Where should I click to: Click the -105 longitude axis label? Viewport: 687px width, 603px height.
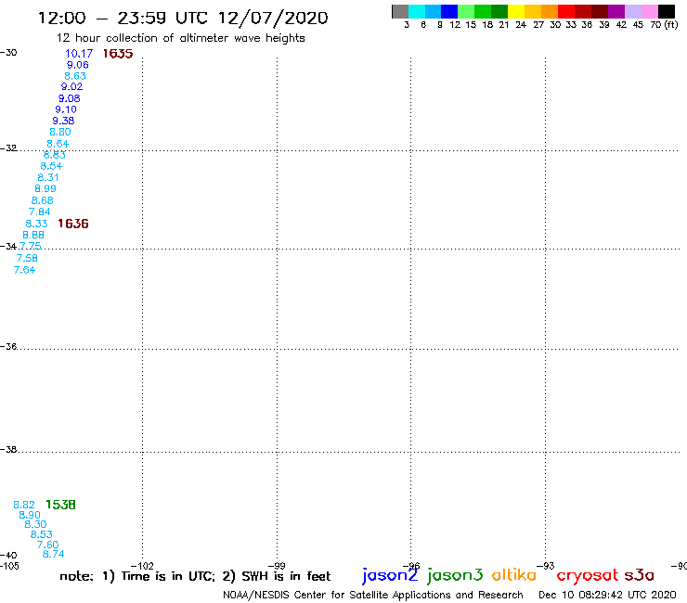[x=9, y=566]
